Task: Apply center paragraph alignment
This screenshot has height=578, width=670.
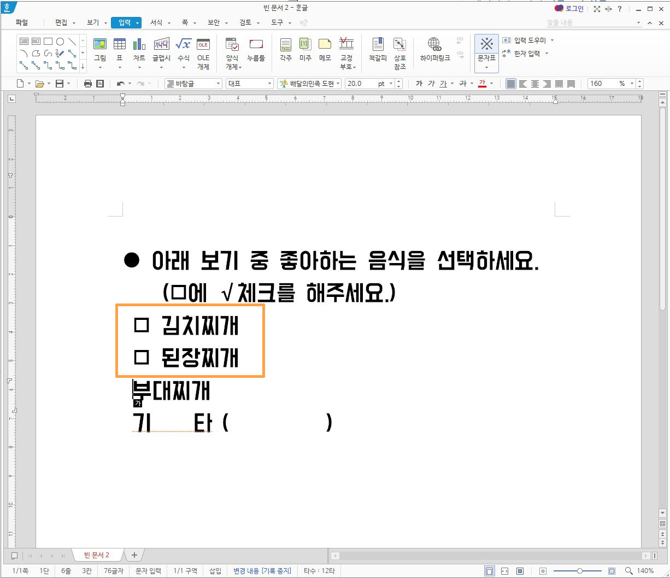Action: (x=535, y=84)
